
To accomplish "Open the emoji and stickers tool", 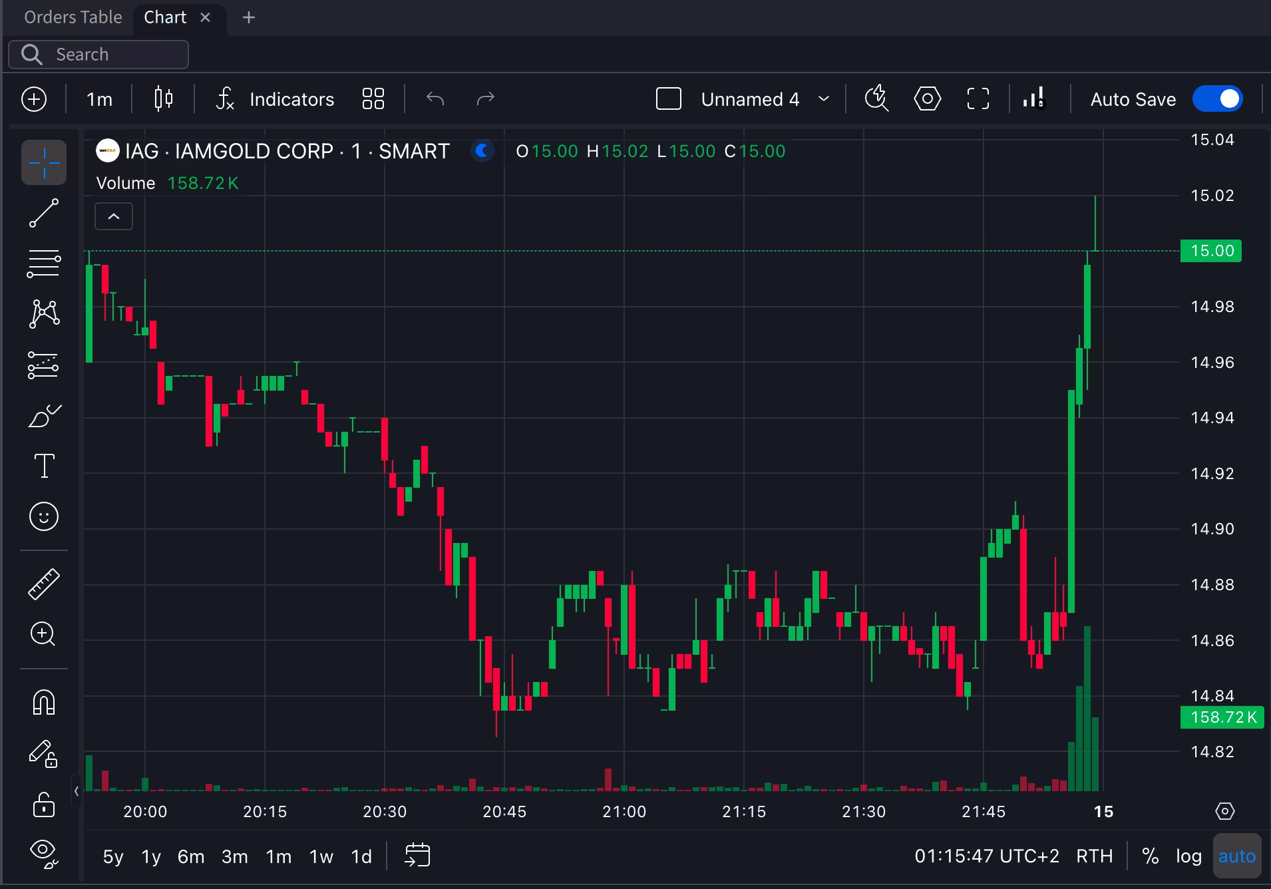I will coord(44,516).
